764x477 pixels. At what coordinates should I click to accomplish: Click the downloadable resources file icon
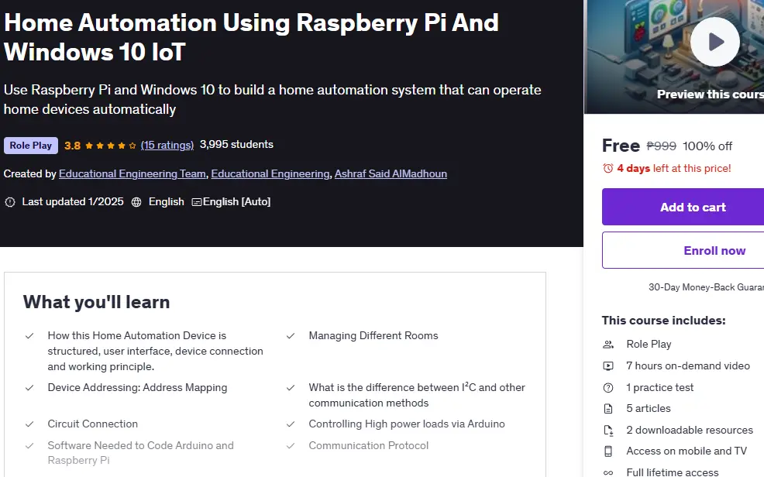(608, 431)
